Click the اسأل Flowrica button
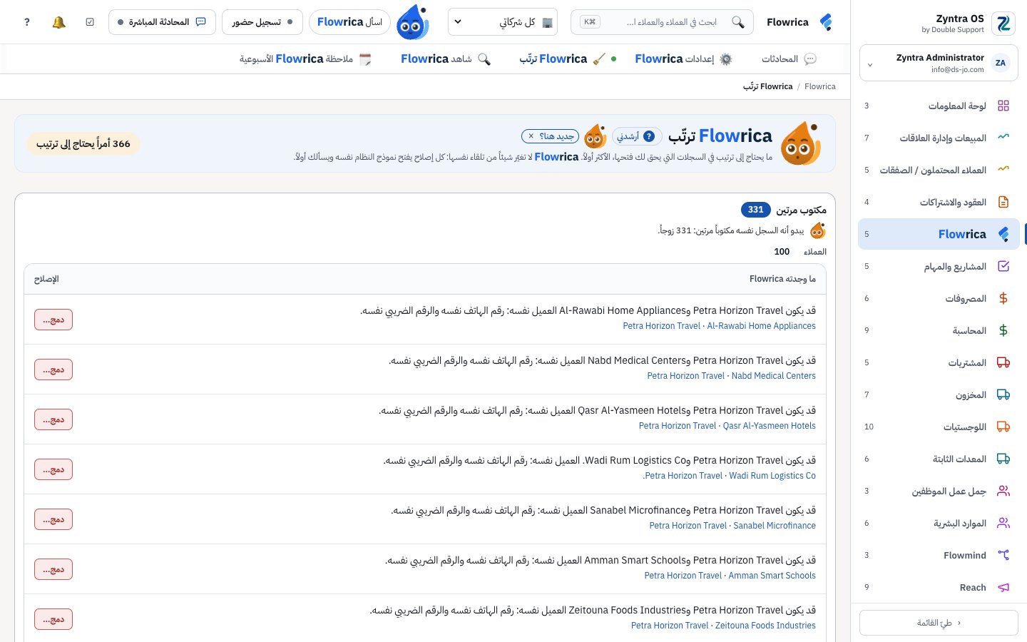 coord(350,22)
